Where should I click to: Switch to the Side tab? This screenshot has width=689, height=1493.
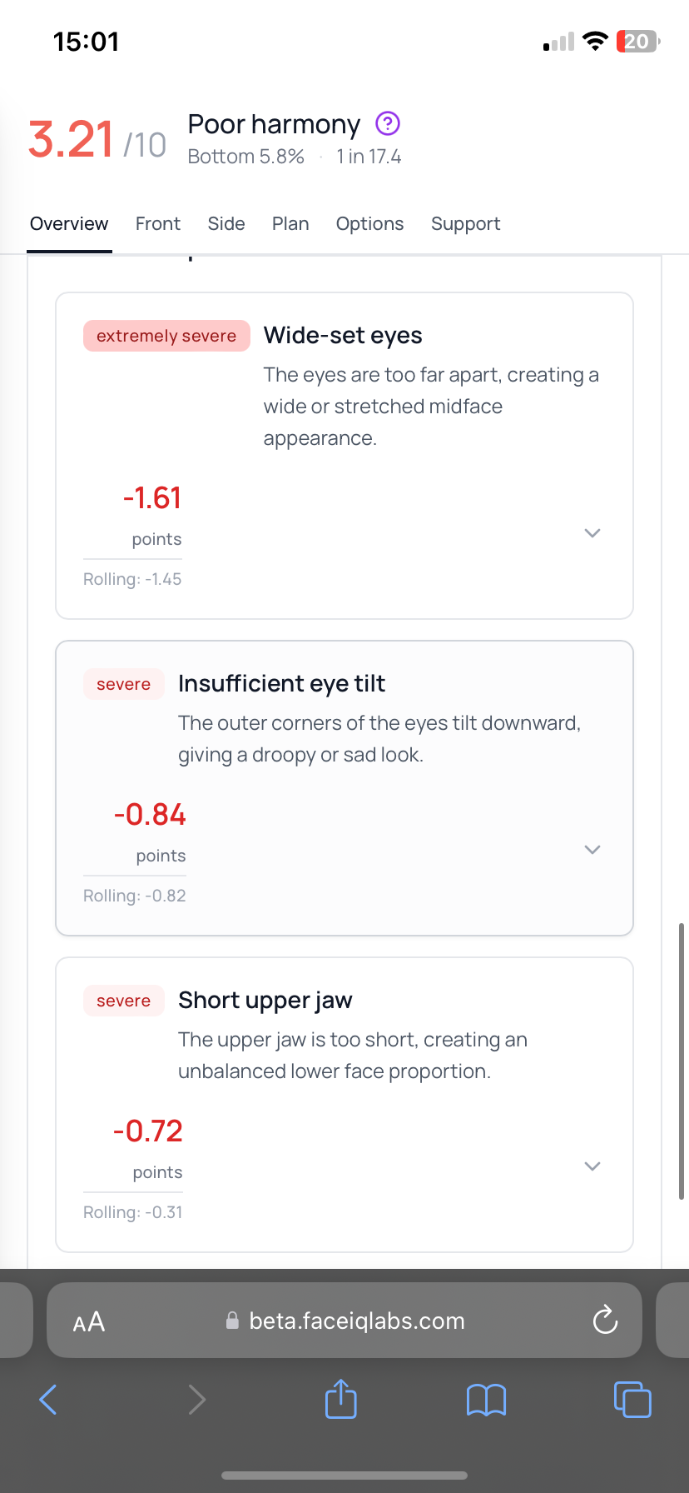coord(226,224)
